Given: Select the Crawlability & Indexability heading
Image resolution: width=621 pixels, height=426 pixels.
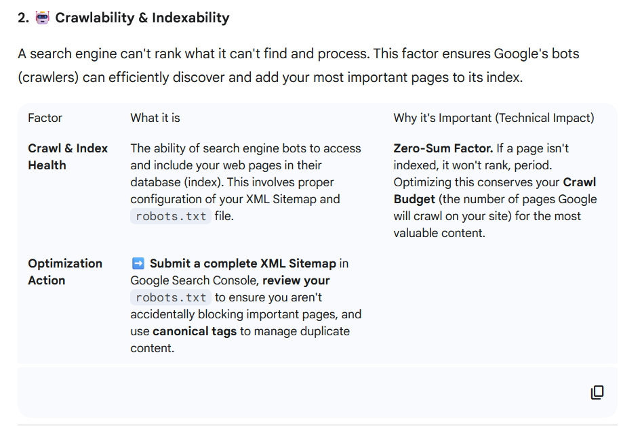Looking at the screenshot, I should click(x=142, y=18).
